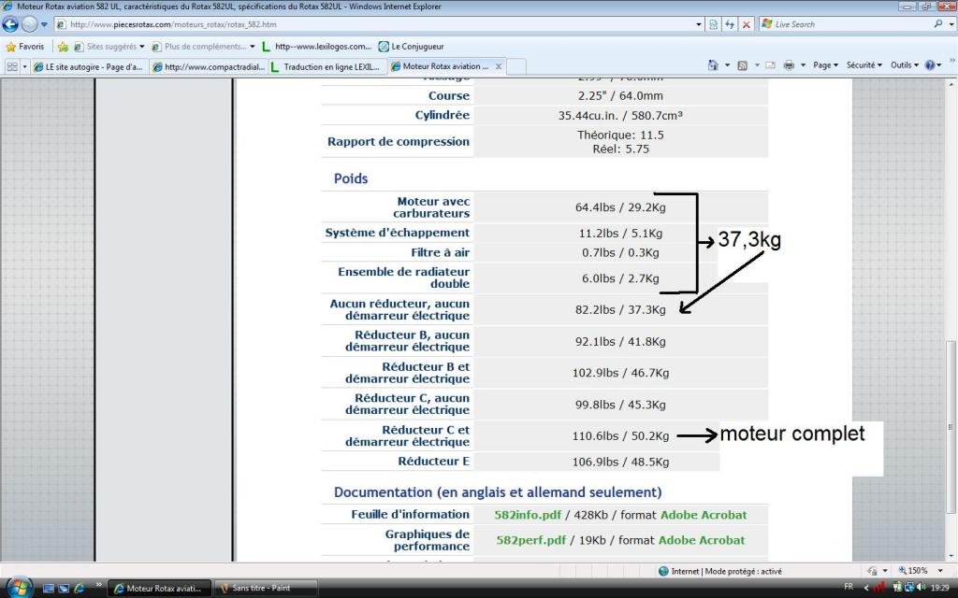Expand the tab list dropdown arrow

[25, 66]
